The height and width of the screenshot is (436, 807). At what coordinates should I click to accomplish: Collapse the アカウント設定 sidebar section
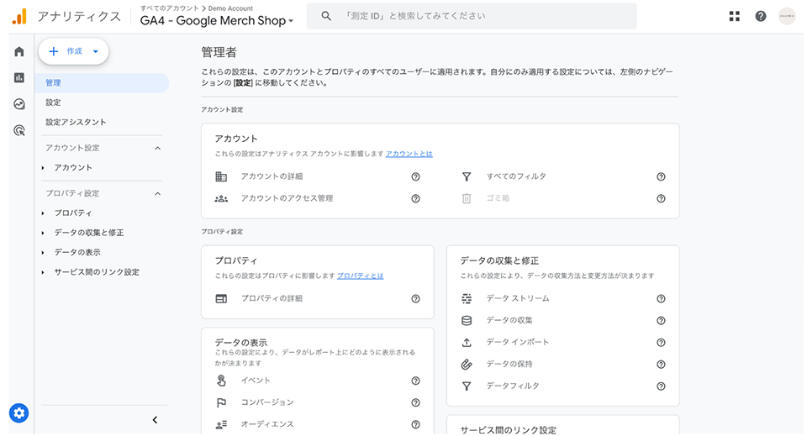157,148
